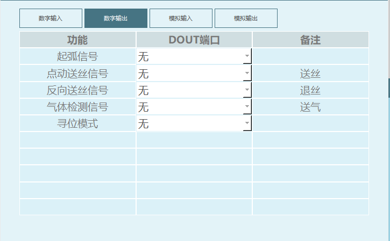Click the 功能 column header
The image size is (390, 241).
[77, 40]
